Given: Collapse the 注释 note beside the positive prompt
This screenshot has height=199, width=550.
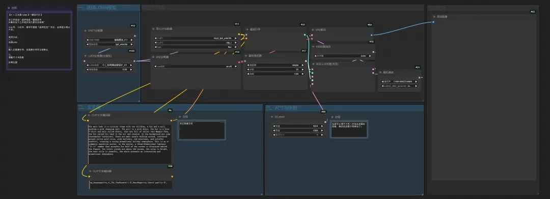Looking at the screenshot, I should [x=180, y=117].
